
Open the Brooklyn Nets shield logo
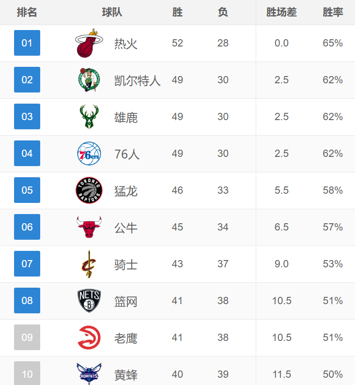[89, 301]
